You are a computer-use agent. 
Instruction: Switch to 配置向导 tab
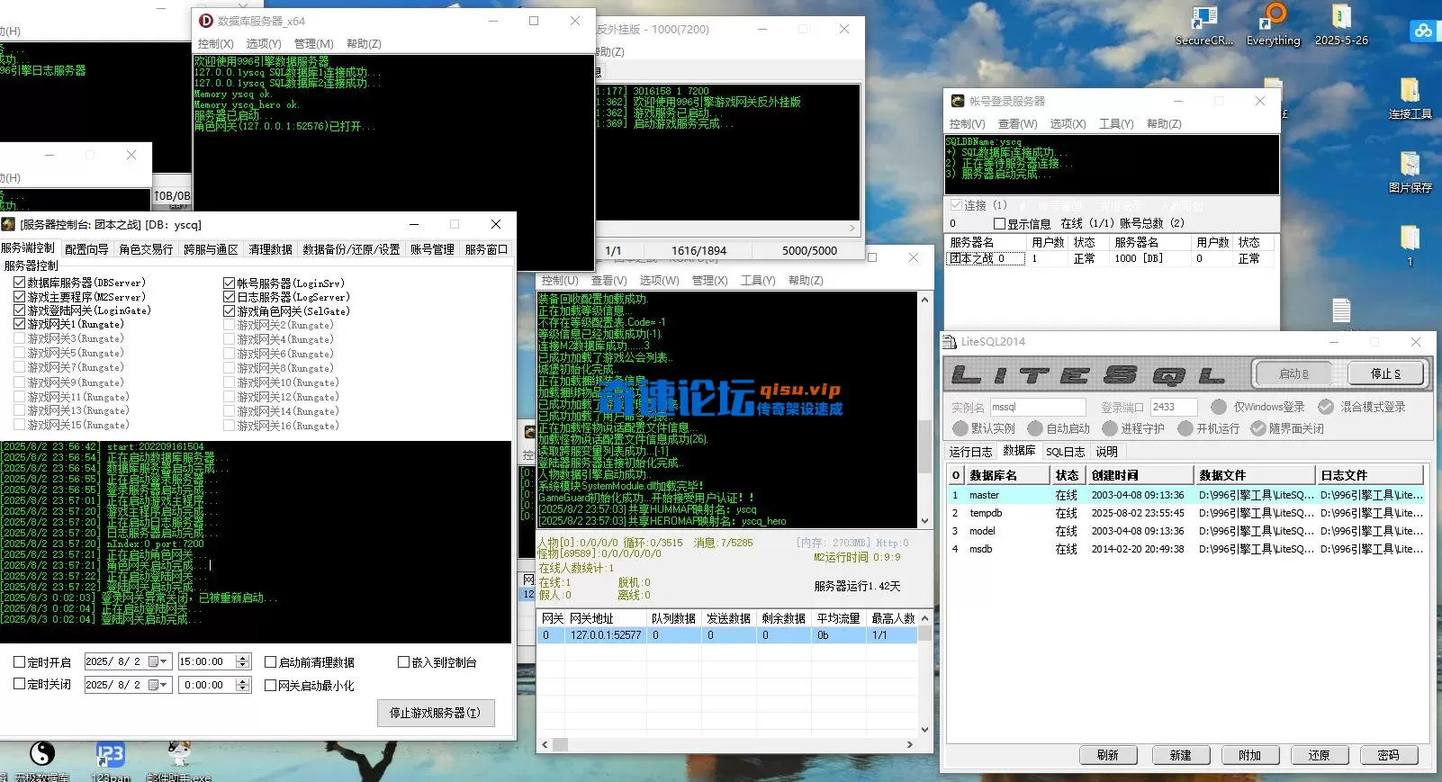click(x=86, y=249)
